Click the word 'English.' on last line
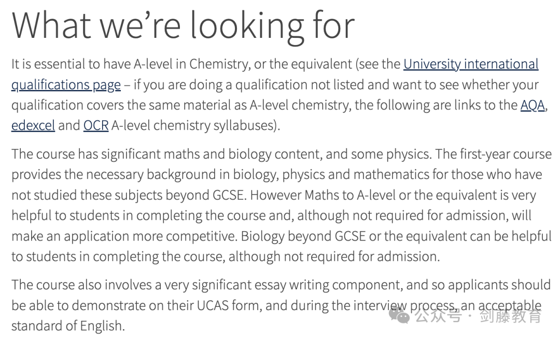 point(103,326)
